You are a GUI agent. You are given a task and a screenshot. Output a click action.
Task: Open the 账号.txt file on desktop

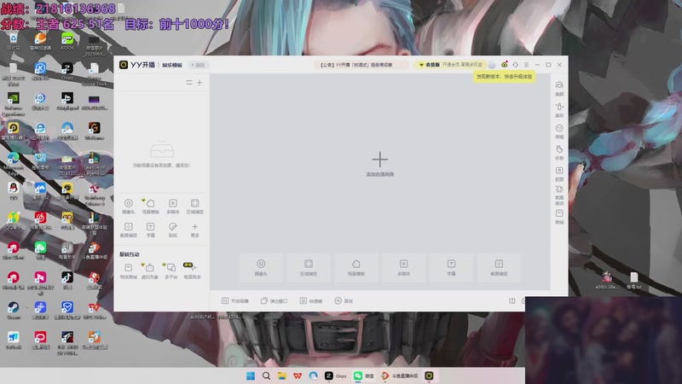tap(633, 281)
